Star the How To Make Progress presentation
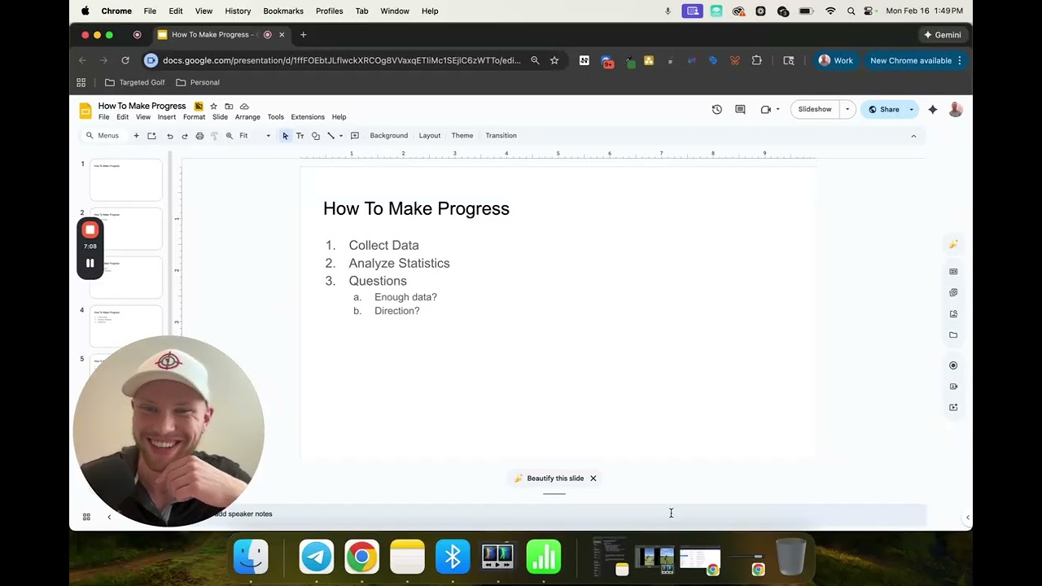Viewport: 1042px width, 586px height. (x=213, y=106)
